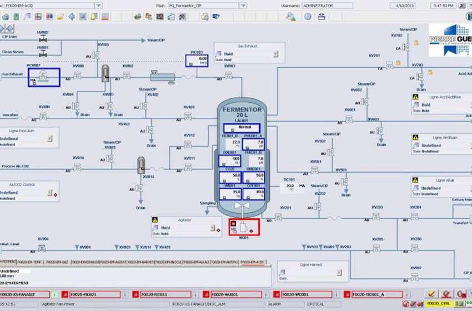
Task: Click the XV805 valve symbol
Action: pyautogui.click(x=96, y=55)
